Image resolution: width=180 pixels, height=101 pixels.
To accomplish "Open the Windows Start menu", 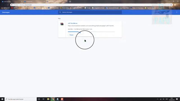I will [2, 99].
